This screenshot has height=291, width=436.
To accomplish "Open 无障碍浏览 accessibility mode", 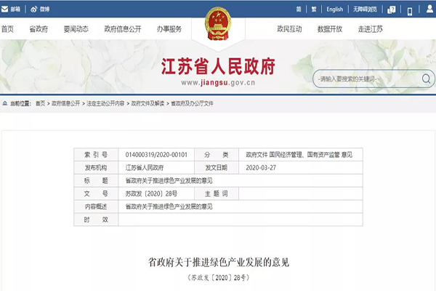I will tap(366, 9).
